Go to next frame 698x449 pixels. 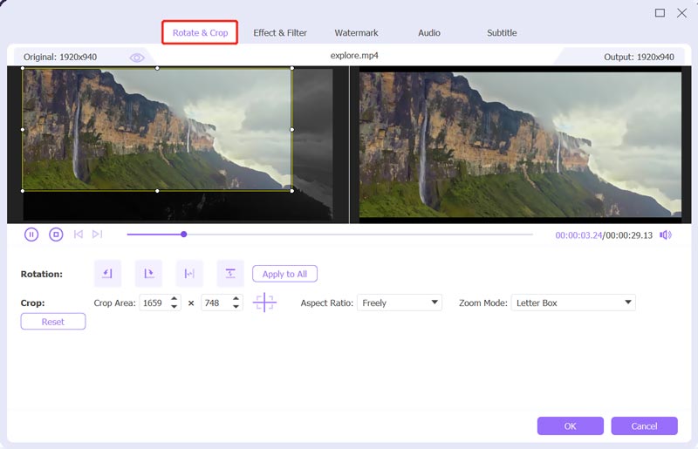coord(97,234)
